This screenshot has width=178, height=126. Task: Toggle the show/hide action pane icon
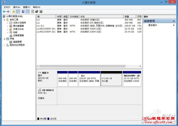coord(27,12)
